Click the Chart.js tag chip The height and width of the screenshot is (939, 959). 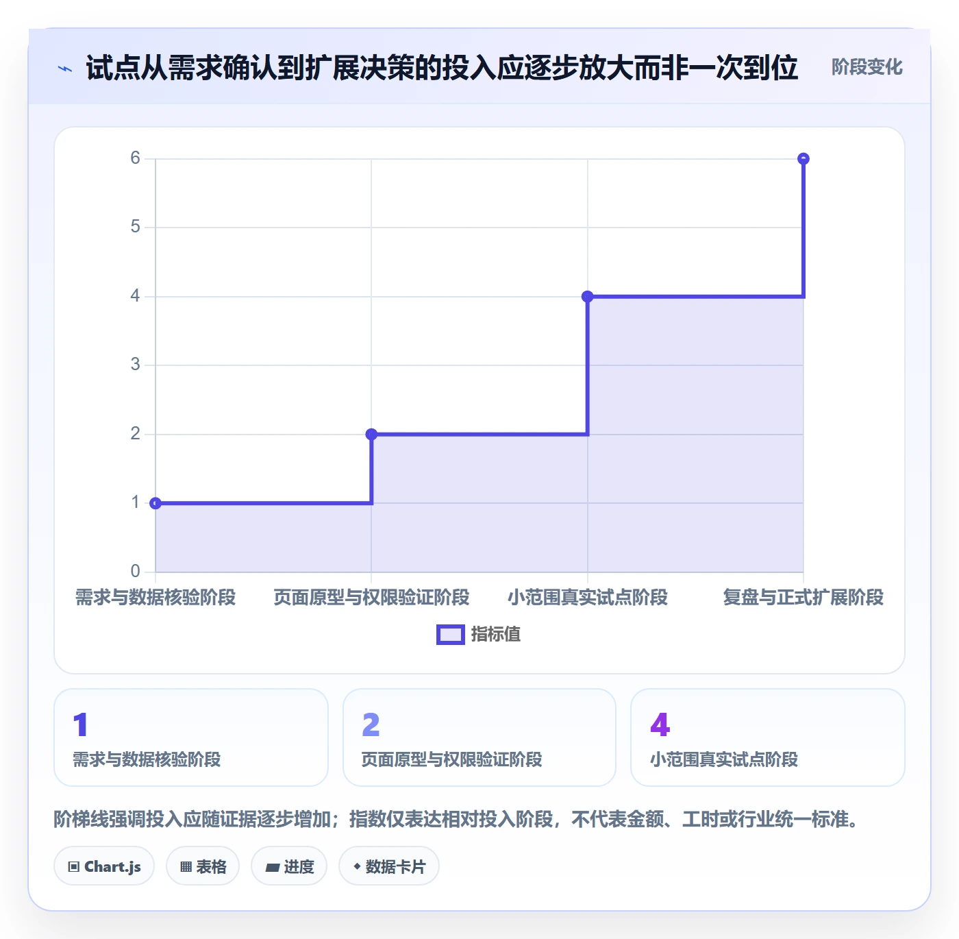(x=104, y=866)
